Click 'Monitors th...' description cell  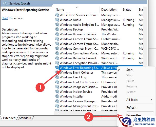[110, 44]
